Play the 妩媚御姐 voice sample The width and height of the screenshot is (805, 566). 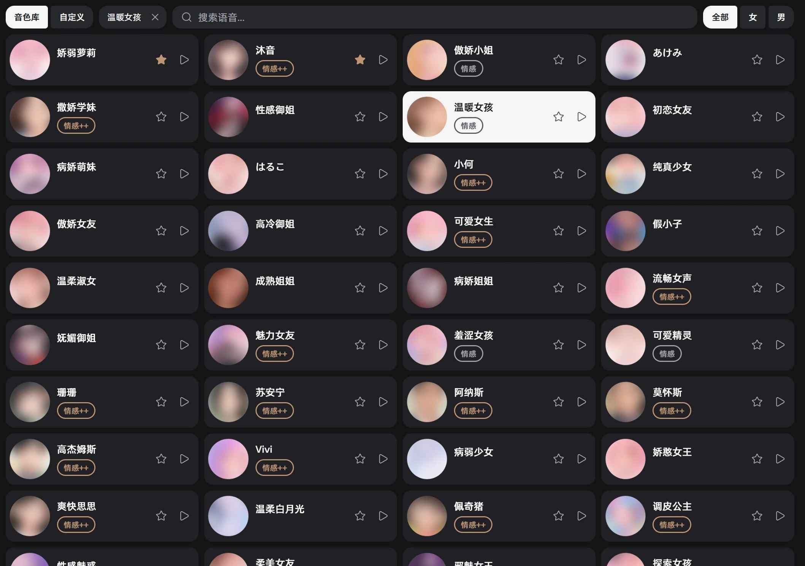(x=184, y=345)
